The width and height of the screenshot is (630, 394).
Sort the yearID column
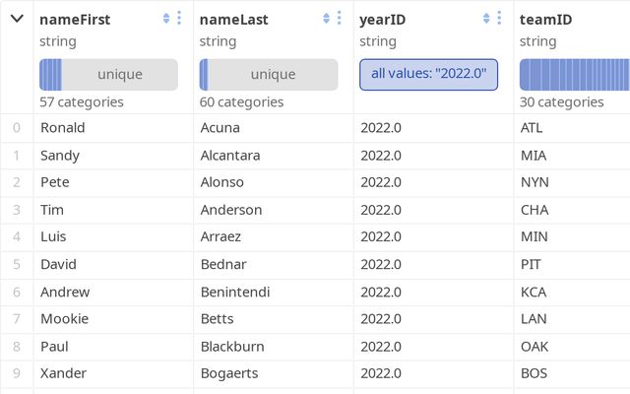(x=486, y=19)
